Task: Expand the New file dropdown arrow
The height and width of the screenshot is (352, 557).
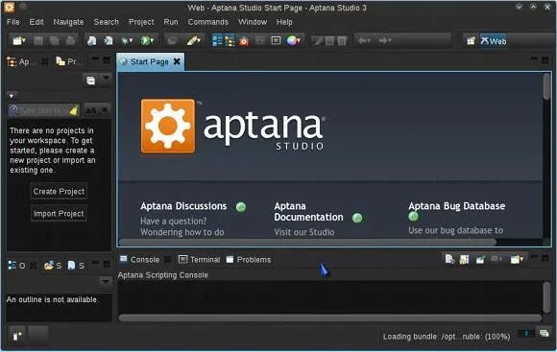Action: point(24,41)
